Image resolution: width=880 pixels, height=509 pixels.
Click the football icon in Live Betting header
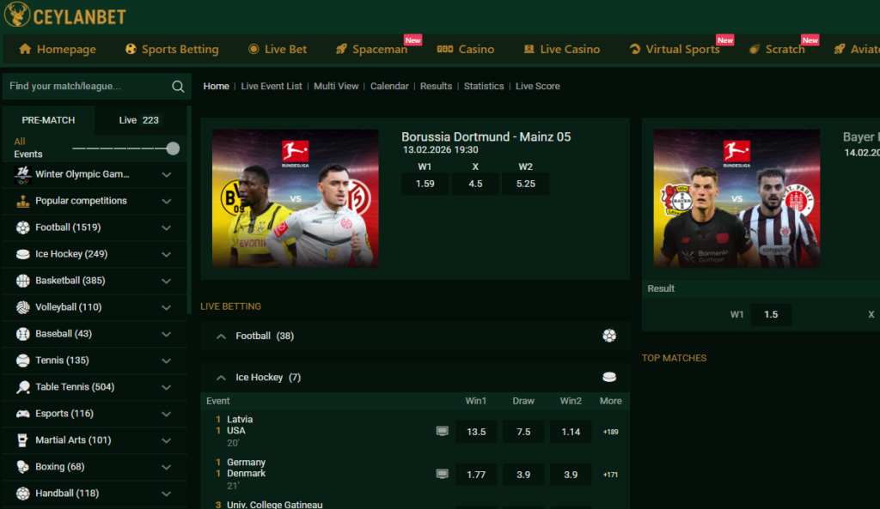609,336
